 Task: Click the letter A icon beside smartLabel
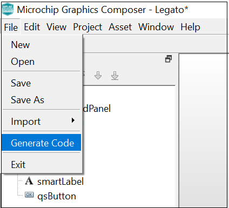coord(29,181)
